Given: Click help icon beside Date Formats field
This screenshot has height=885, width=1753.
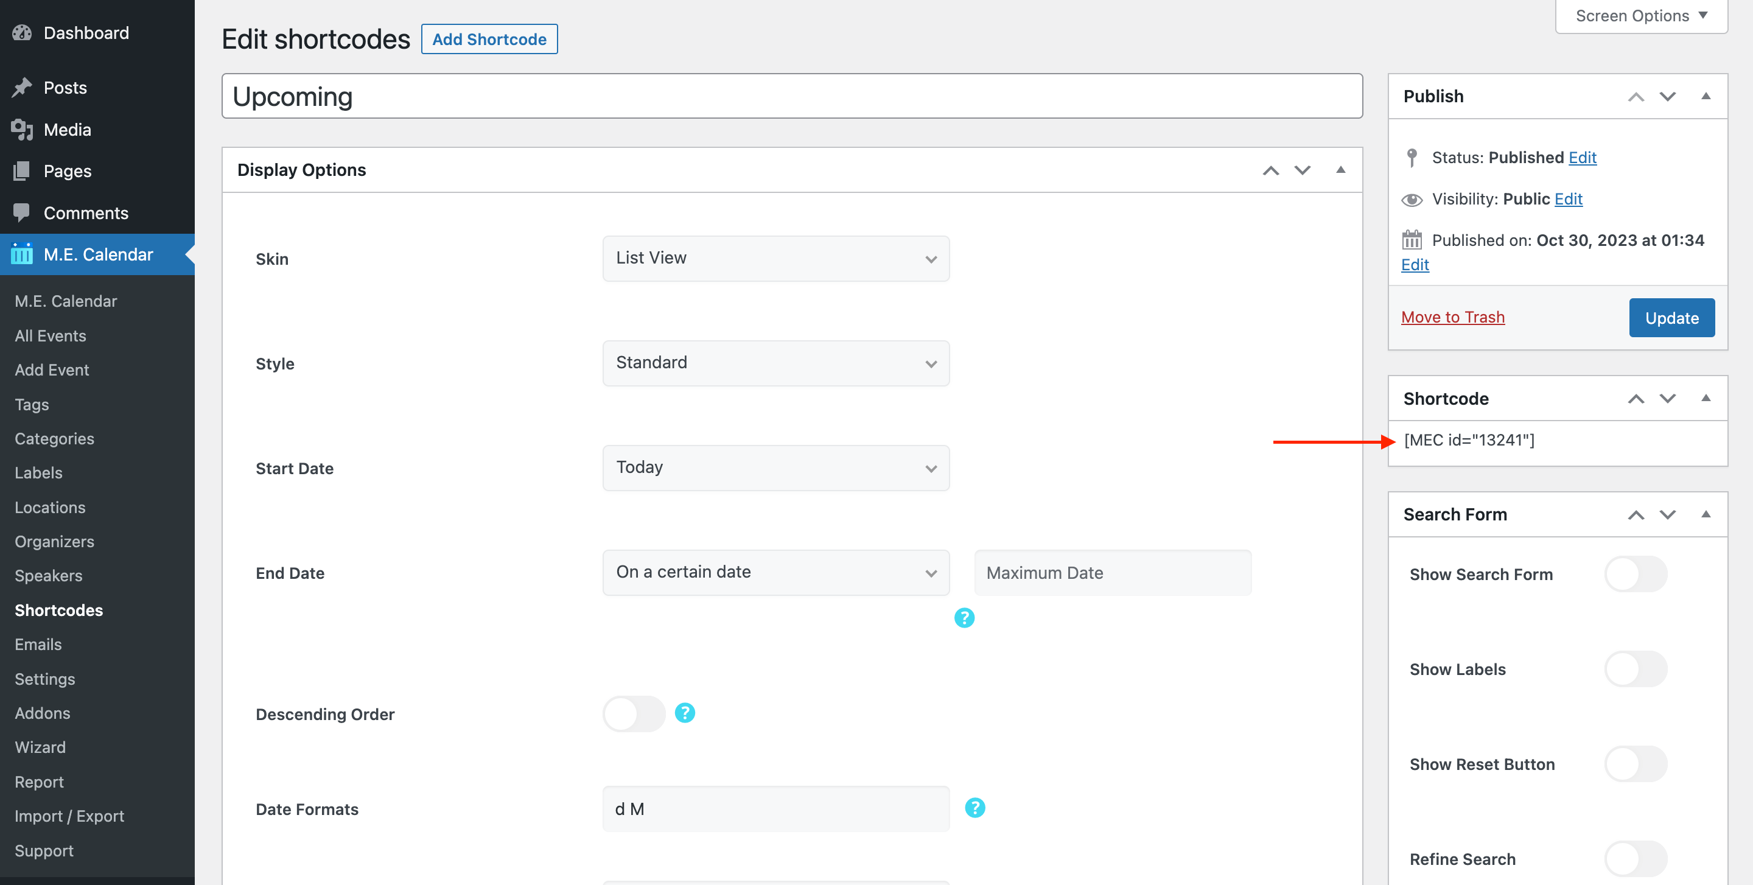Looking at the screenshot, I should (x=974, y=808).
